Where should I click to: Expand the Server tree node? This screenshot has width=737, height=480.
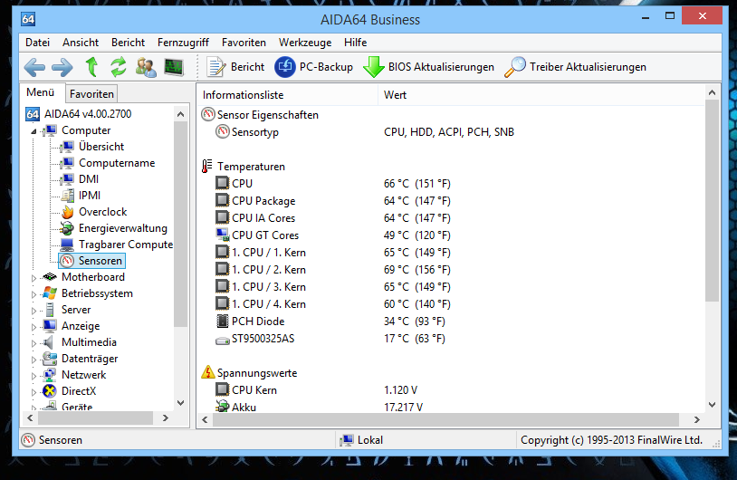(33, 311)
